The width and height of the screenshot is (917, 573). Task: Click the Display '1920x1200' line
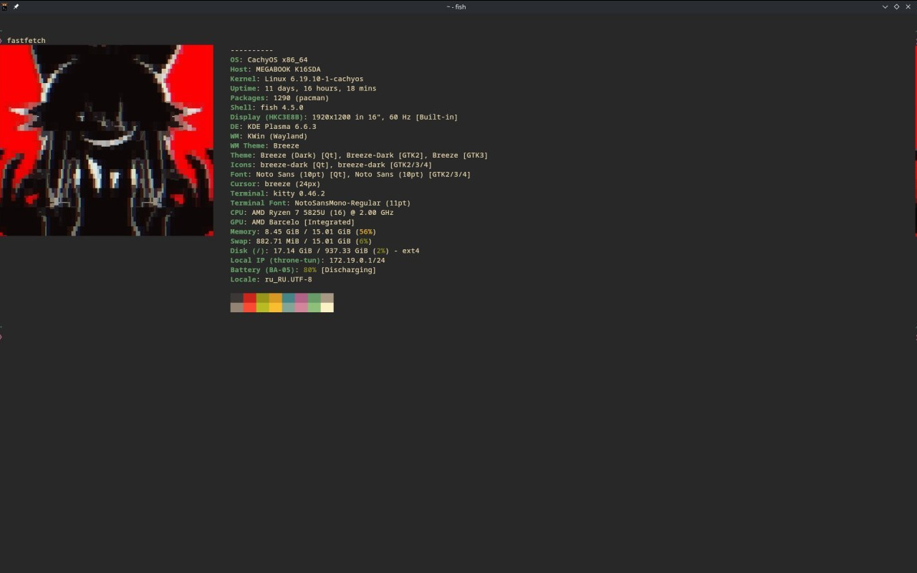click(344, 117)
